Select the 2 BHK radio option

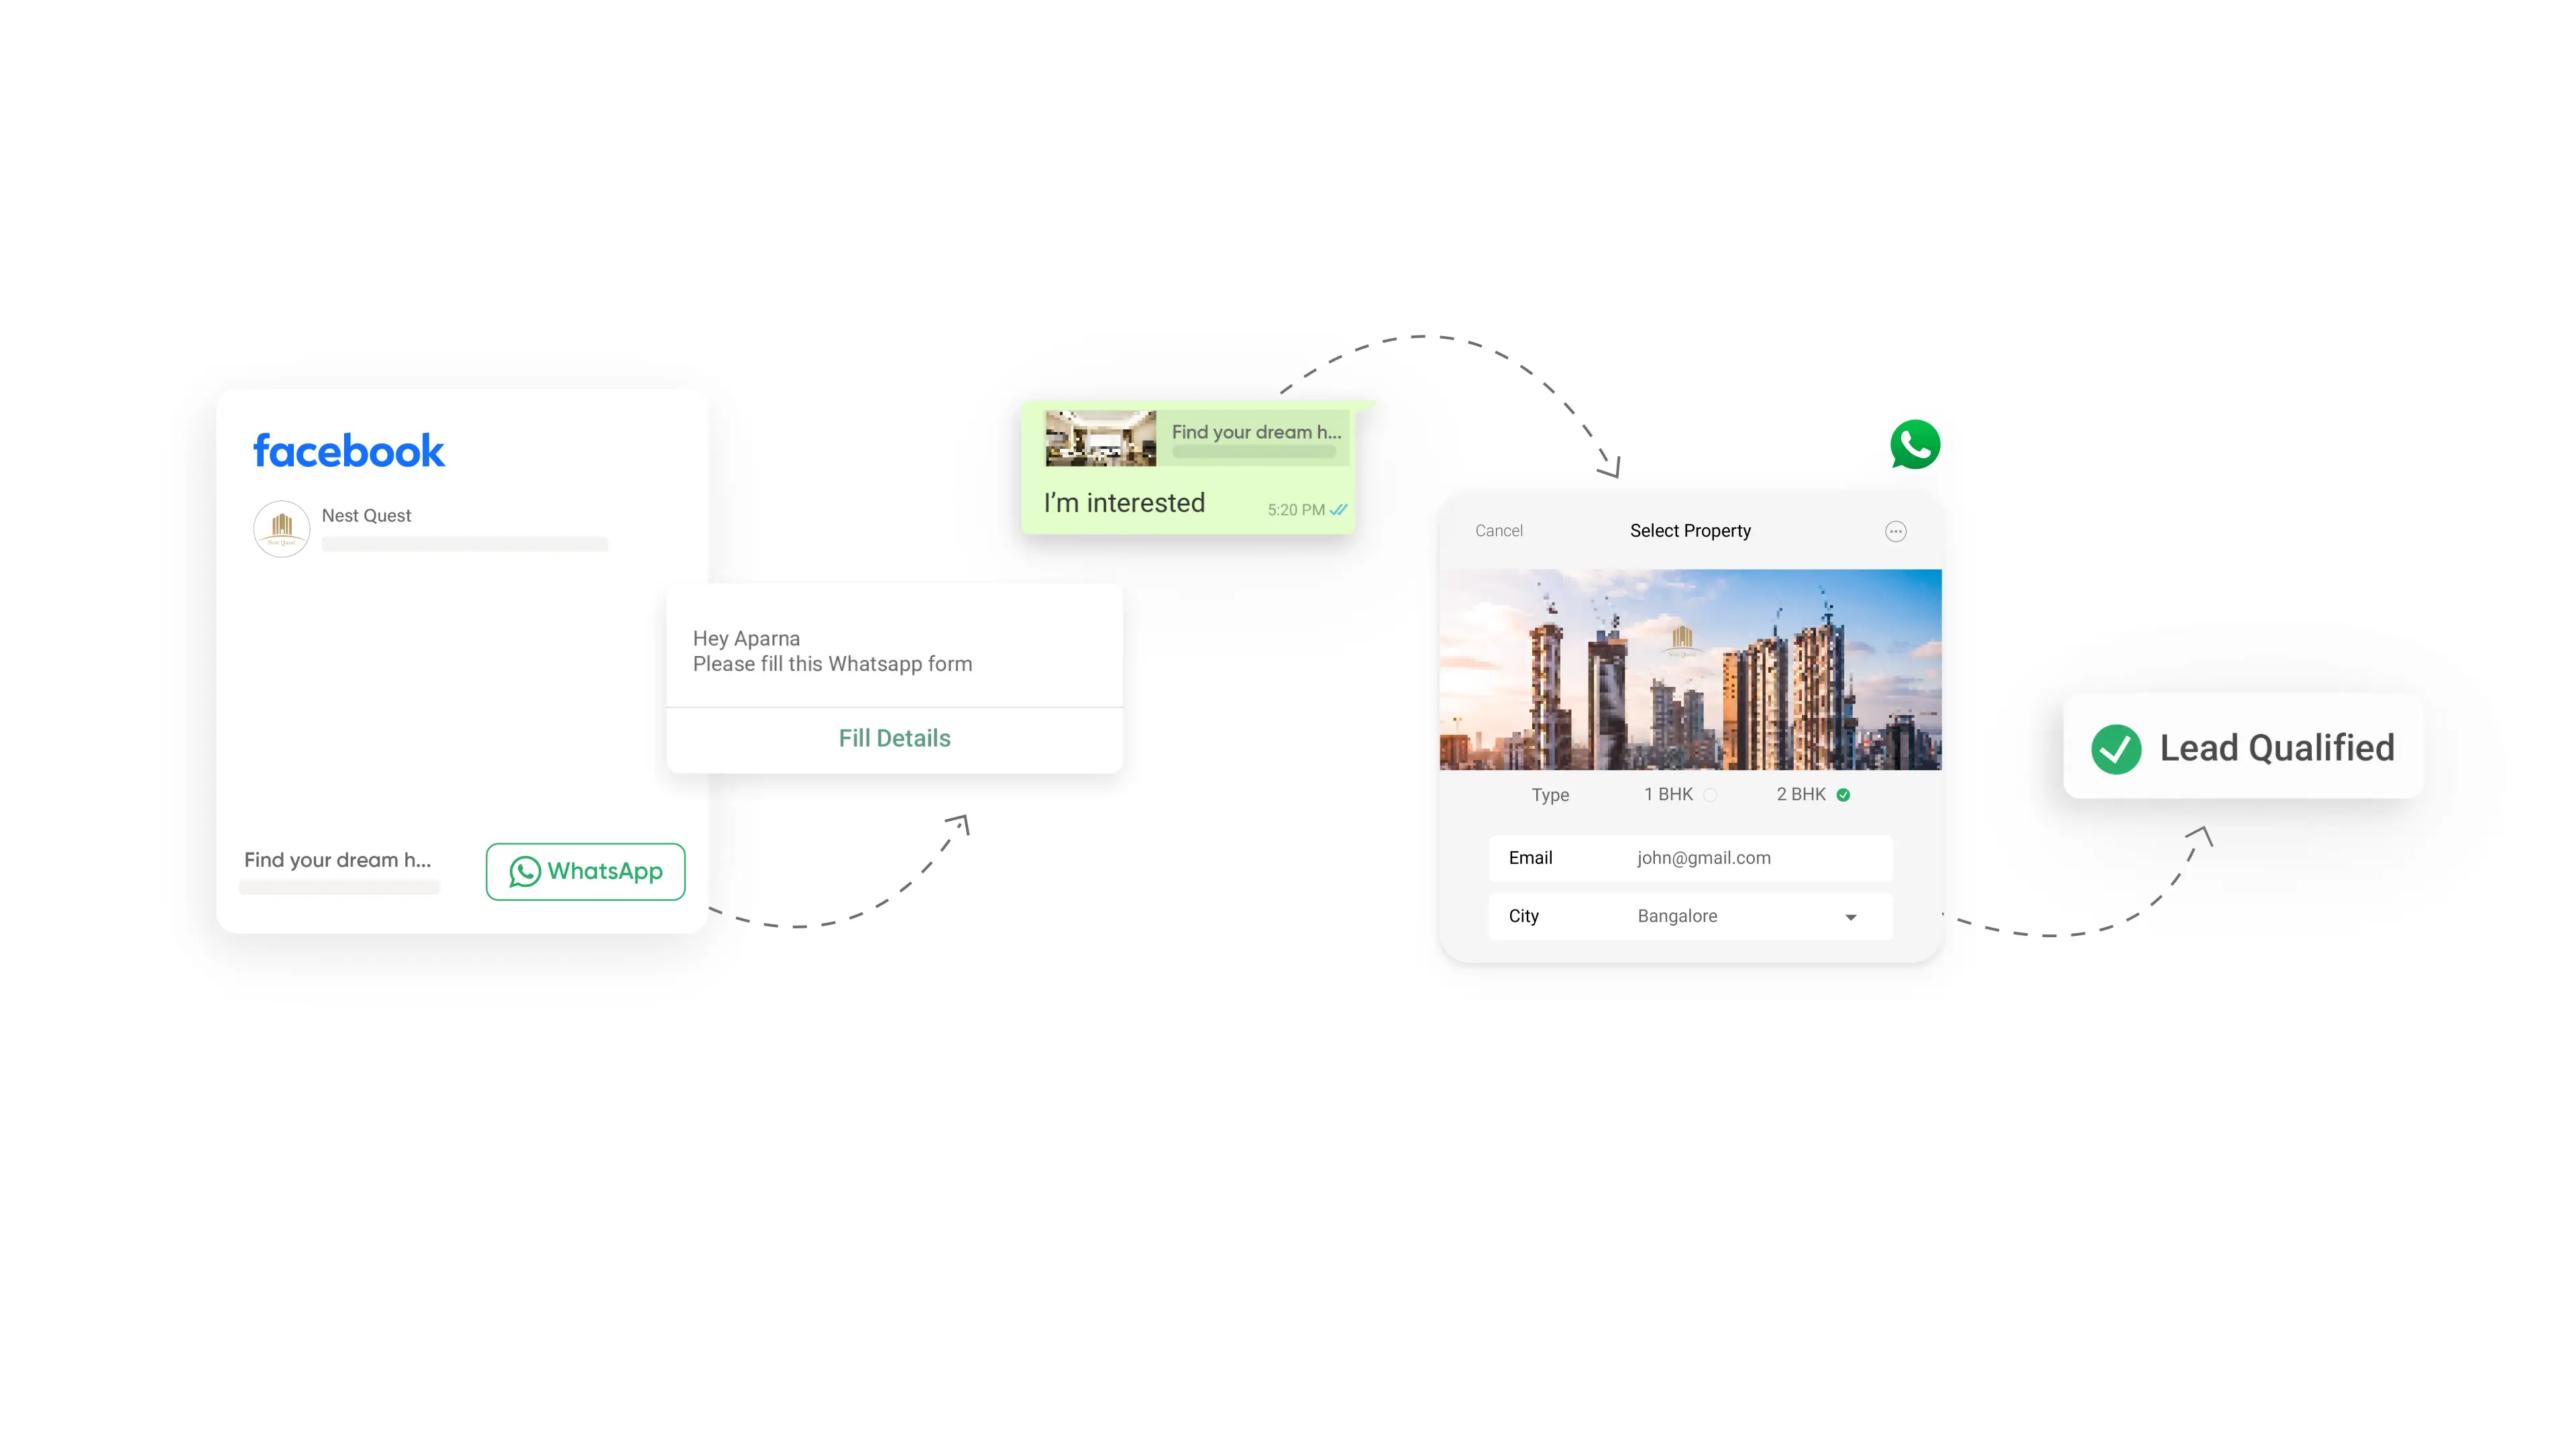pyautogui.click(x=1842, y=795)
